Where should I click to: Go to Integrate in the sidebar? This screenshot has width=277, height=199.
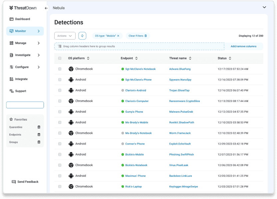click(x=21, y=79)
